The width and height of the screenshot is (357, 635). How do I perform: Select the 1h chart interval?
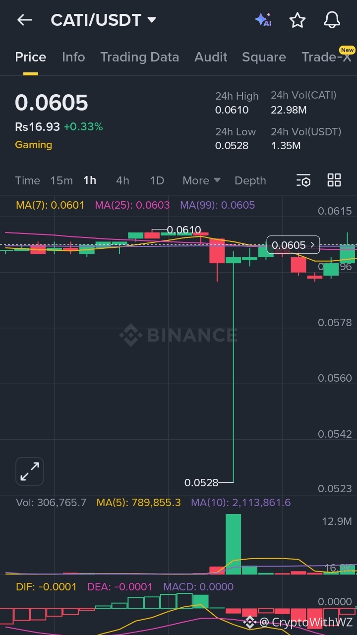tap(90, 180)
